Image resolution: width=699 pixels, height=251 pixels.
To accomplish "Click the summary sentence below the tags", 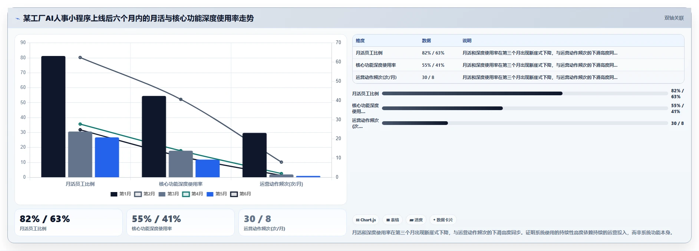I will [513, 232].
